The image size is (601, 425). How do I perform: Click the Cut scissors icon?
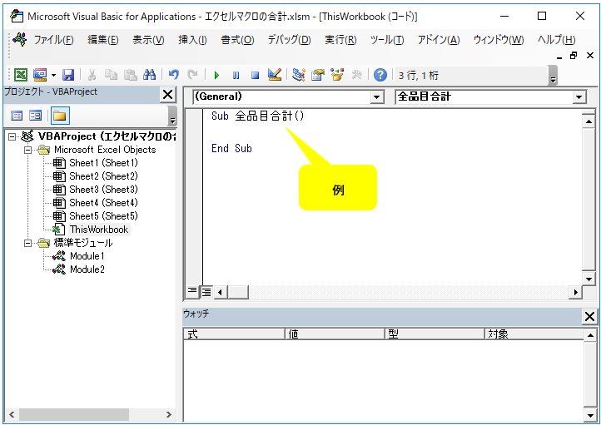click(x=92, y=75)
